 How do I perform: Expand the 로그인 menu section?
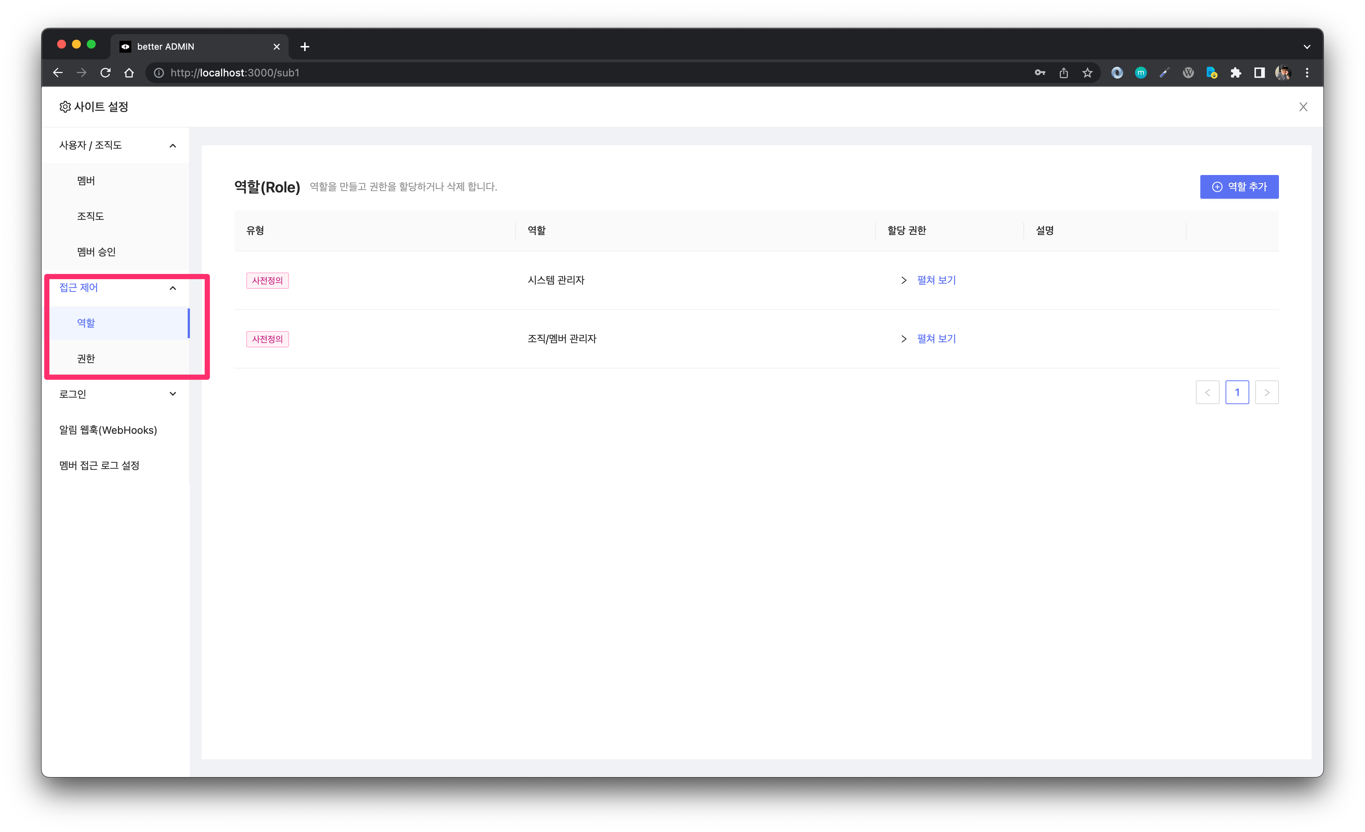coord(172,394)
